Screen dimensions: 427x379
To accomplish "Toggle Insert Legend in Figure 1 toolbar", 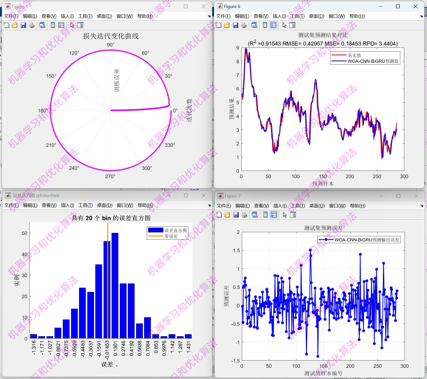I will pyautogui.click(x=61, y=25).
